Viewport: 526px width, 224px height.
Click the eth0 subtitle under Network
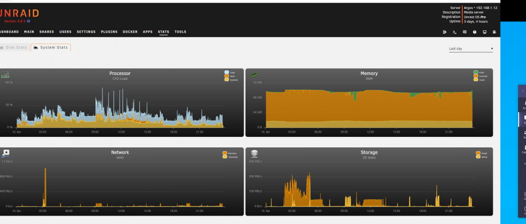120,157
